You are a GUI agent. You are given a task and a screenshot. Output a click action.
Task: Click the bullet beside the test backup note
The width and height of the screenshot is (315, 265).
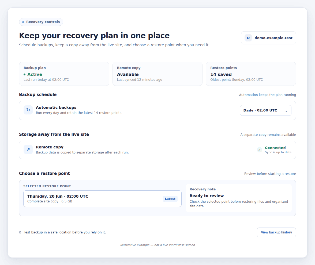[x=20, y=232]
